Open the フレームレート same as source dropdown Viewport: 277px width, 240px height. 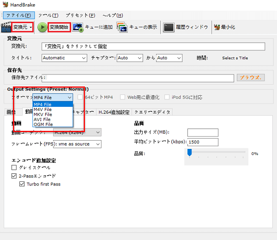tap(77, 144)
